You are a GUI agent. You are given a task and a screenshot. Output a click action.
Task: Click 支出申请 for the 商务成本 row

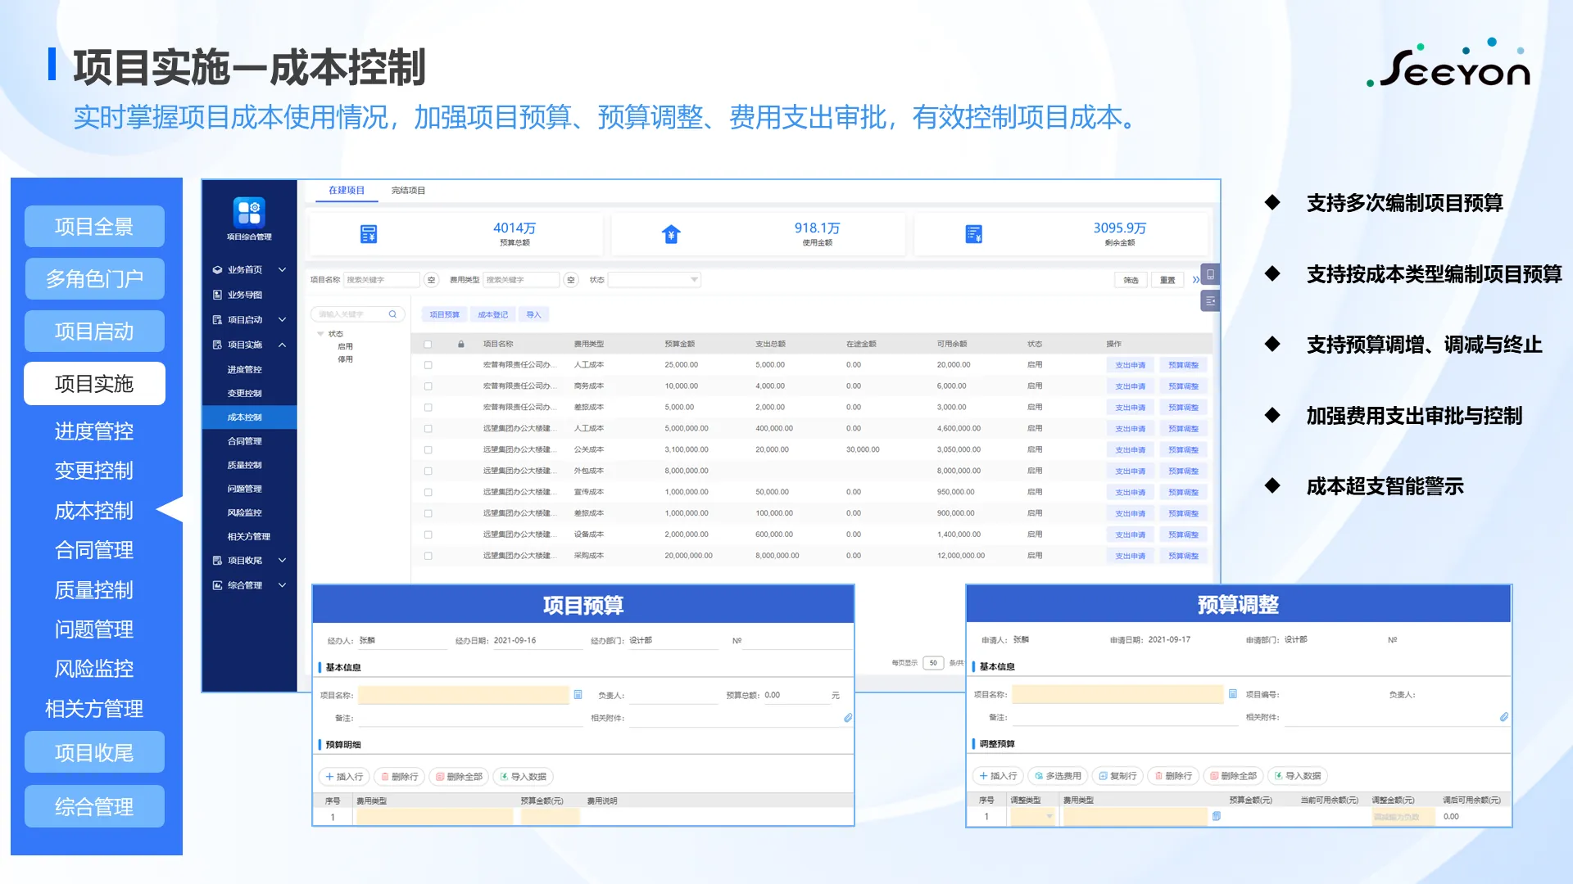click(x=1130, y=386)
